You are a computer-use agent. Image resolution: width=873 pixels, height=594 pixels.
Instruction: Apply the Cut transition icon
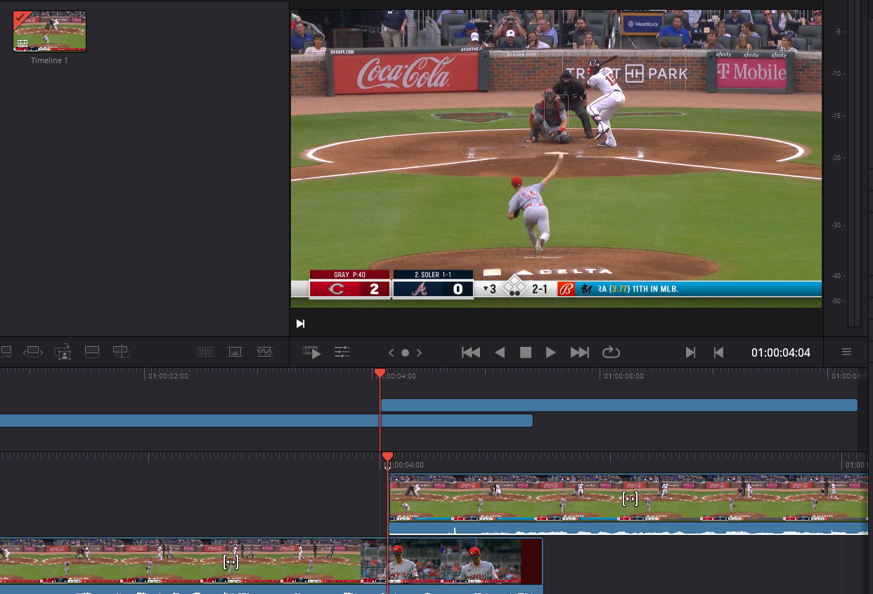tap(206, 352)
